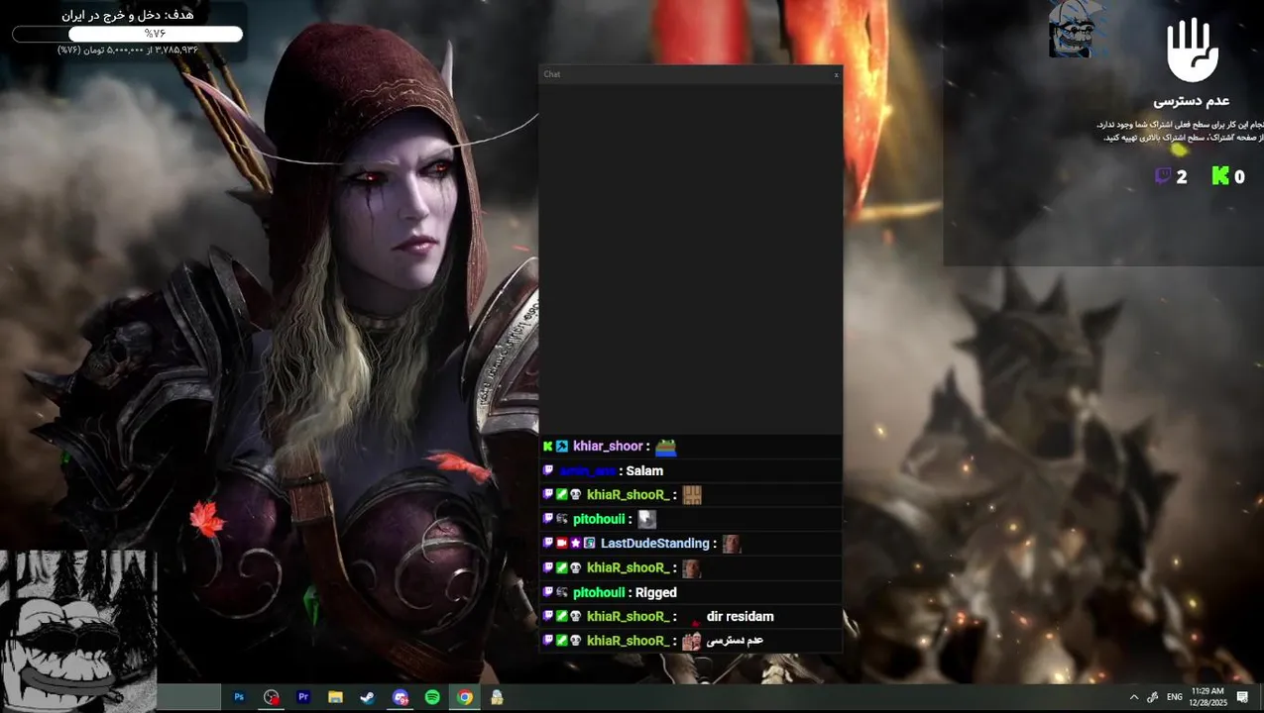Click the wooden door emote in chat
Image resolution: width=1264 pixels, height=713 pixels.
[692, 495]
